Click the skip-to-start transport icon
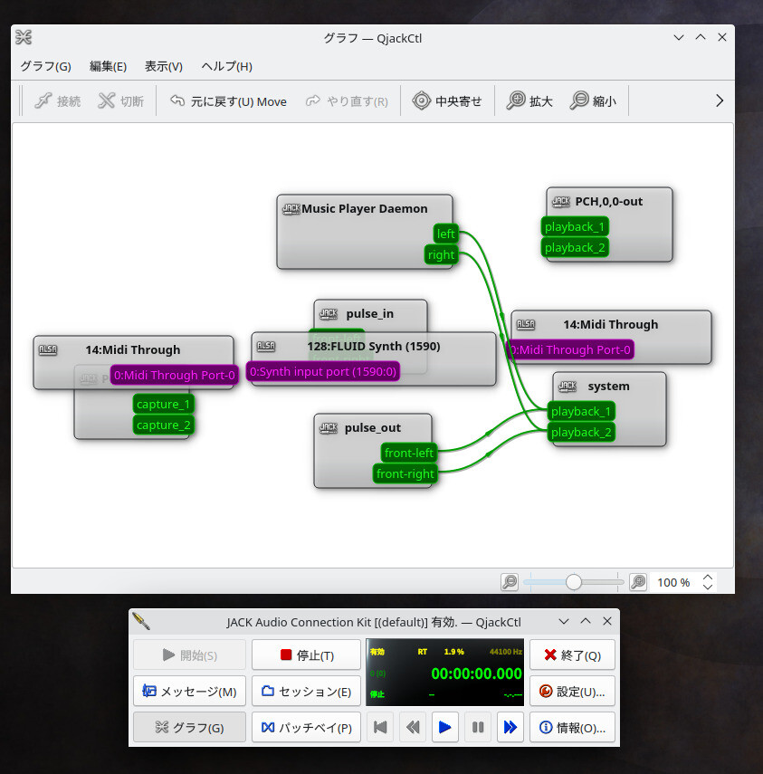The width and height of the screenshot is (763, 774). coord(380,726)
